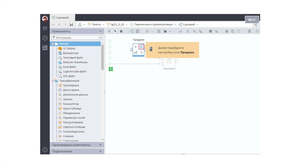Save the scenario with floppy icon

click(x=71, y=25)
